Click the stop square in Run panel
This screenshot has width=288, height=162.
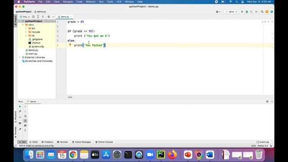click(x=20, y=117)
